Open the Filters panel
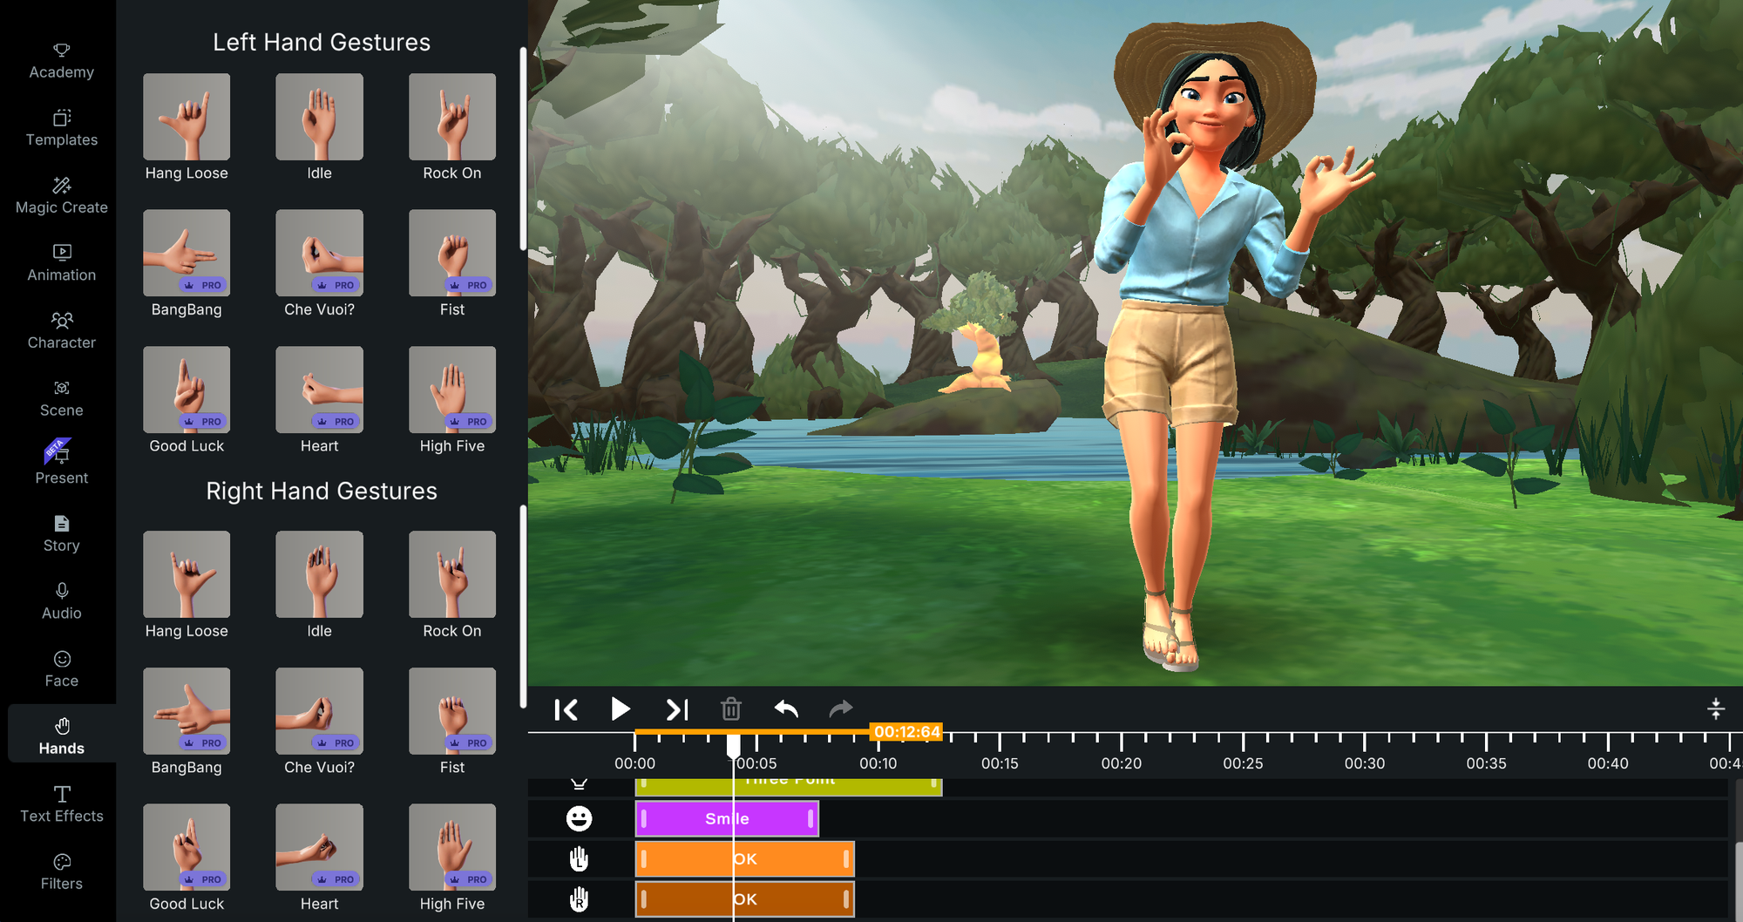 60,871
